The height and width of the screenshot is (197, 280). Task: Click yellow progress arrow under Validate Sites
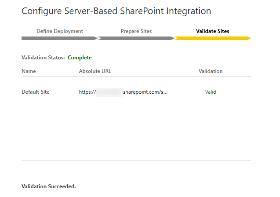point(212,38)
